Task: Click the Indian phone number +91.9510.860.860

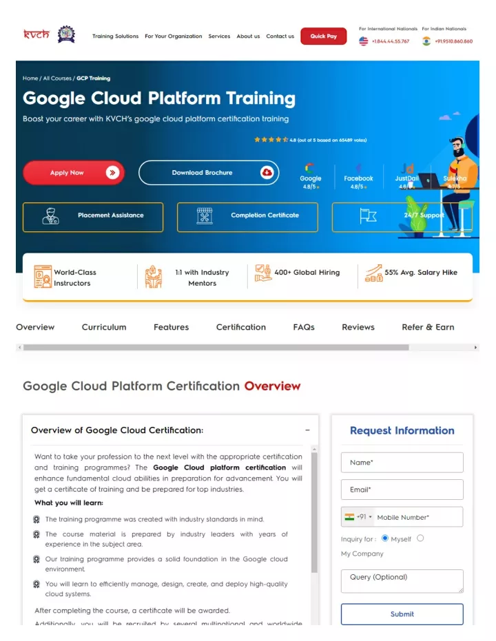Action: tap(453, 41)
